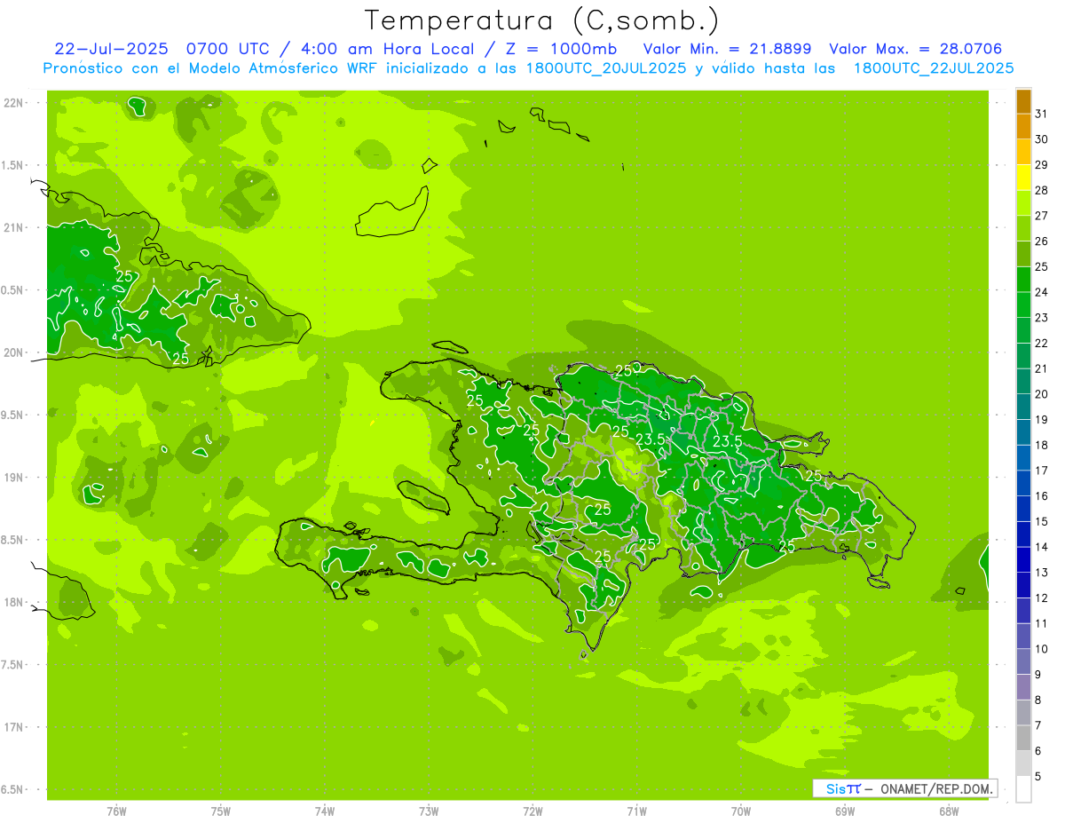Click the orange legend swatch between 30 and 31

(1023, 127)
